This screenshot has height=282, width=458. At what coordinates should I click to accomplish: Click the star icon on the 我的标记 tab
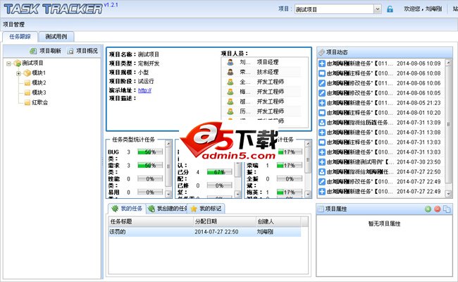point(193,209)
